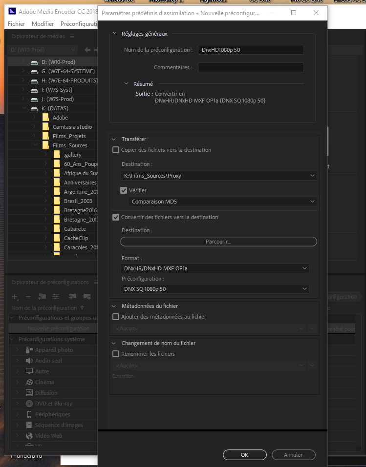
Task: Open the DNX SQ 1080p 50 preset dropdown
Action: coord(215,289)
